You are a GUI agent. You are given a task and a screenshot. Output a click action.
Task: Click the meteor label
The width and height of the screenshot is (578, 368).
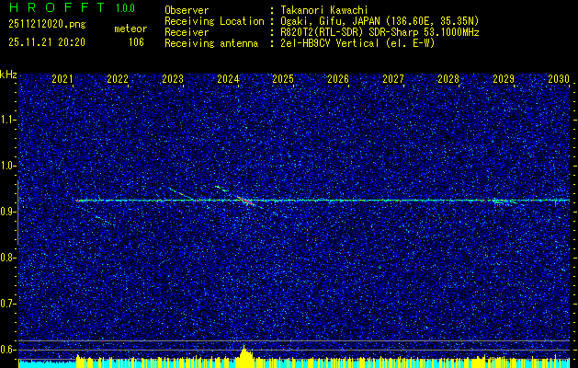pos(130,29)
